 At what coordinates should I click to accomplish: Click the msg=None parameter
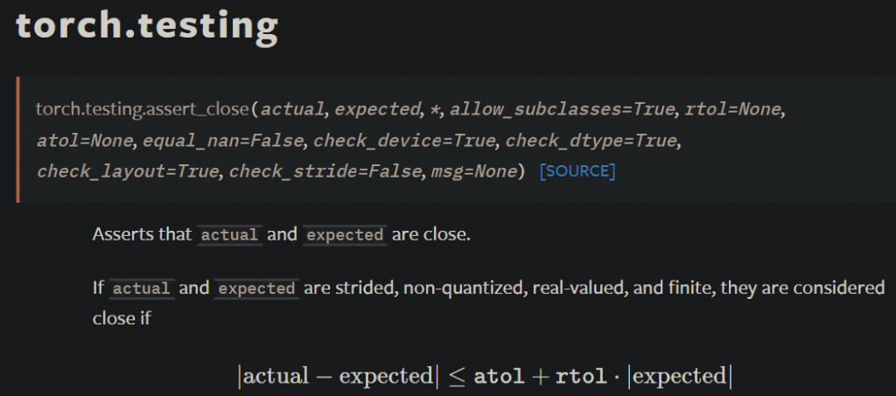pyautogui.click(x=473, y=171)
